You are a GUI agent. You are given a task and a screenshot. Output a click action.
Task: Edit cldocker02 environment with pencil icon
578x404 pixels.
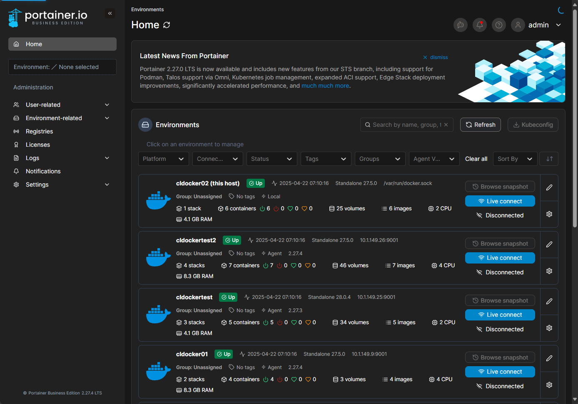(x=549, y=187)
